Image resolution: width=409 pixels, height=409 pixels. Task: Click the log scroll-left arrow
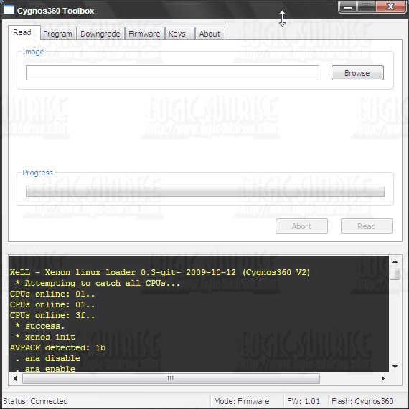(x=15, y=378)
